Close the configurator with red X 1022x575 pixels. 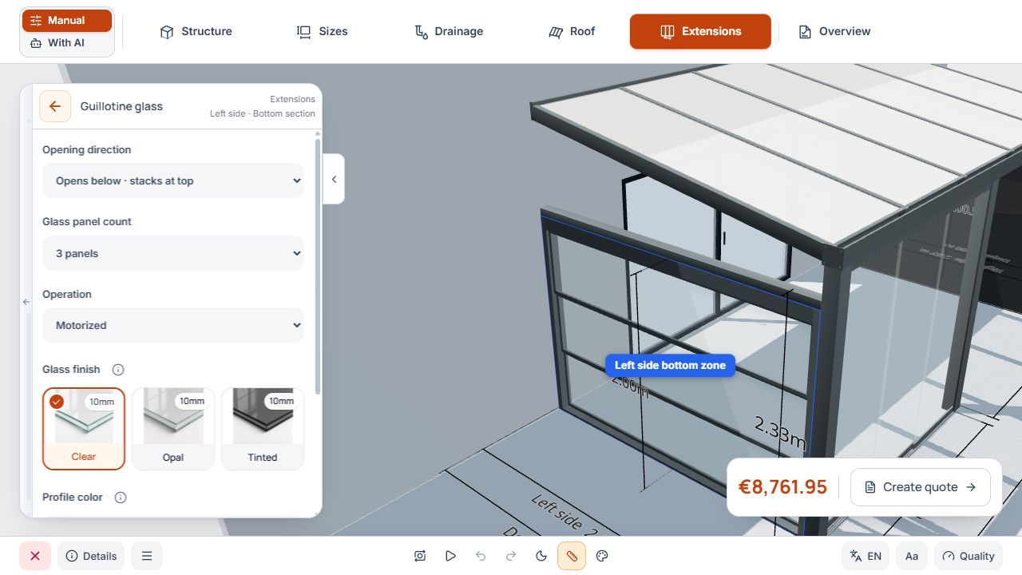(x=35, y=556)
